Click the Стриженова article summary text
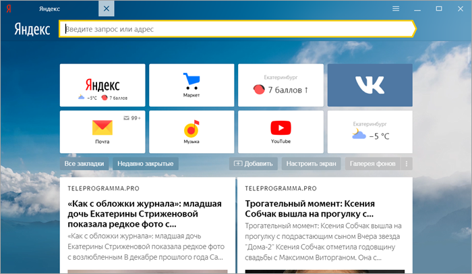The image size is (472, 274). (x=146, y=246)
